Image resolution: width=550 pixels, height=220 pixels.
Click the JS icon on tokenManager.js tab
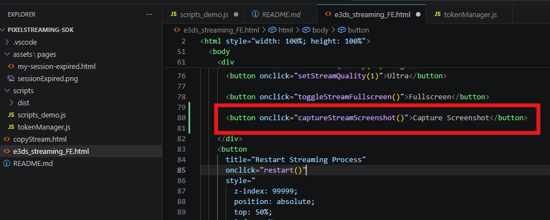click(x=437, y=14)
